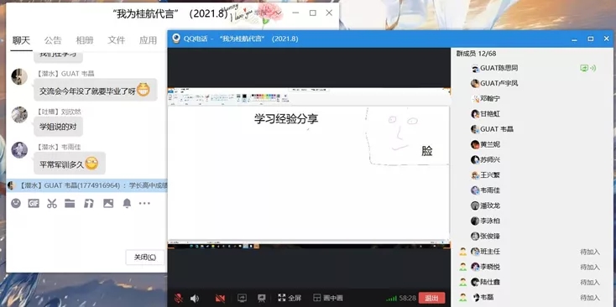Open the GIF sticker panel
Screen dimensions: 616x307
coord(34,203)
